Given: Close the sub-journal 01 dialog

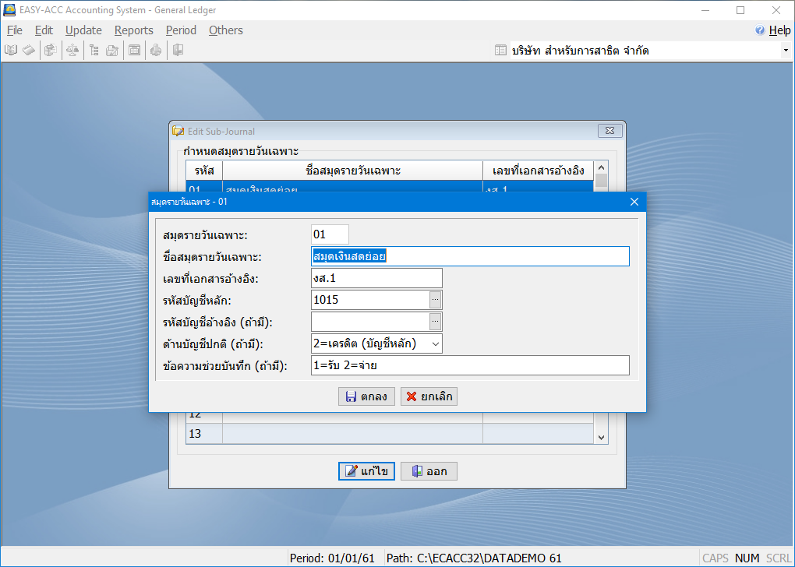Looking at the screenshot, I should pos(634,202).
